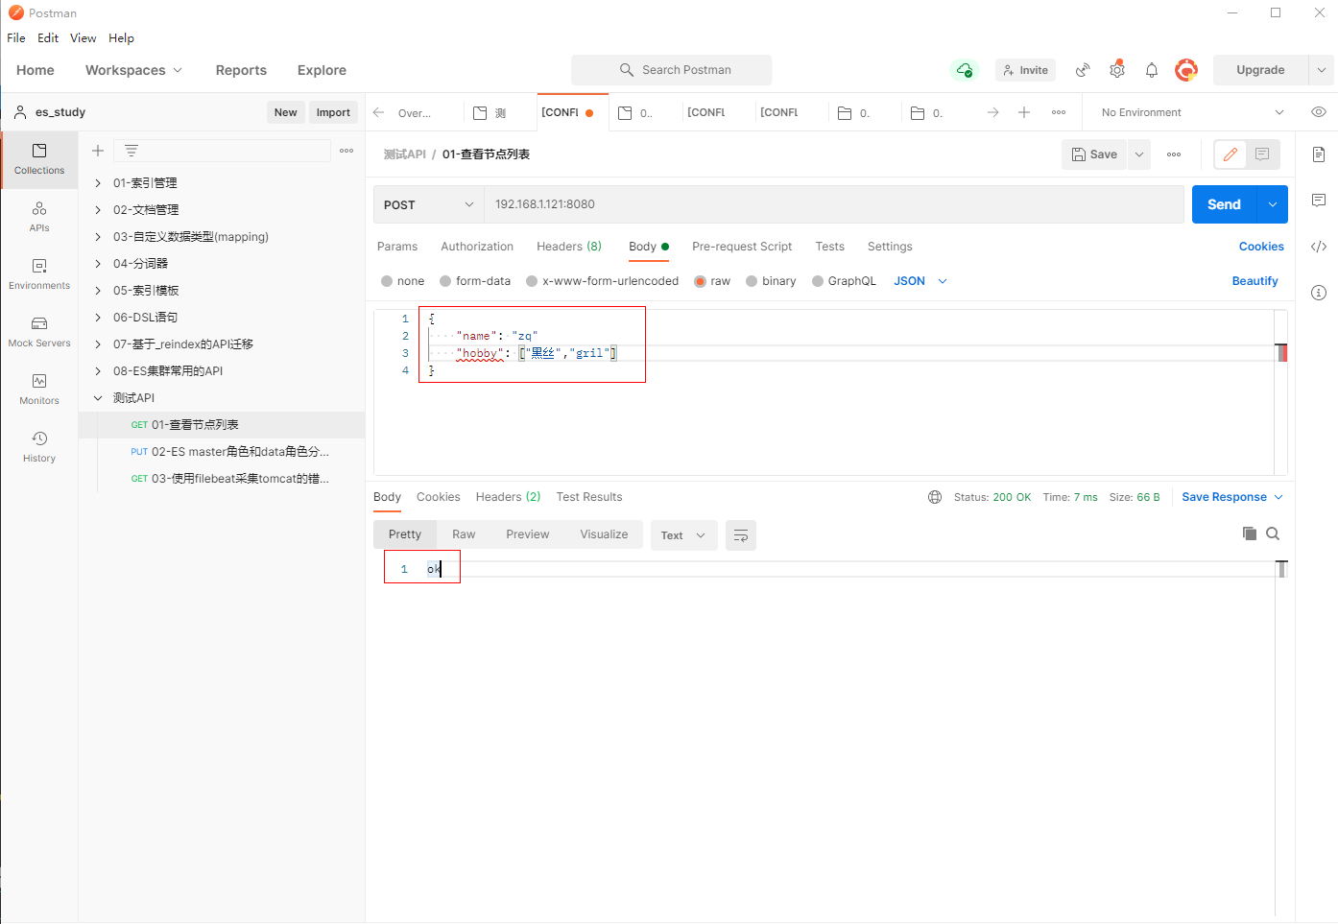
Task: Open the POST method dropdown
Action: pyautogui.click(x=428, y=204)
